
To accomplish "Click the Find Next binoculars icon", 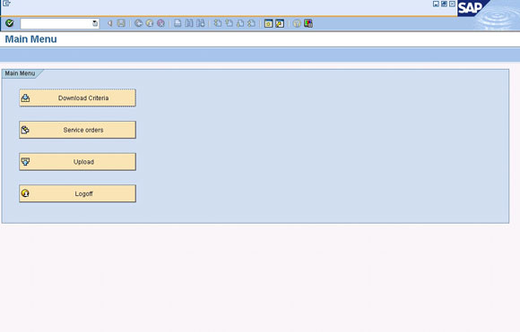I will pyautogui.click(x=200, y=23).
